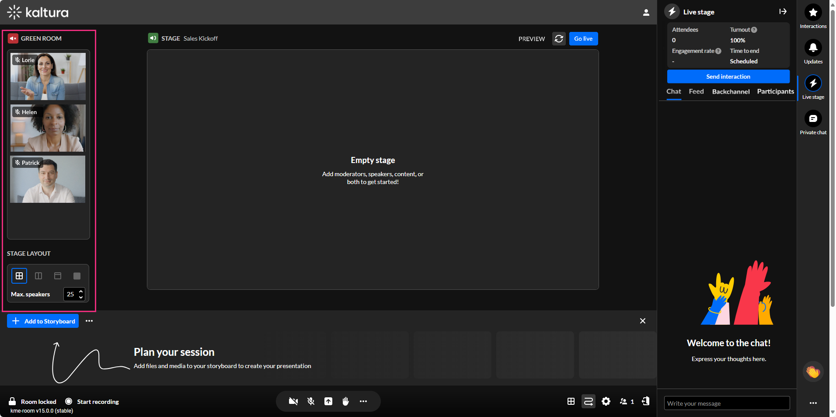
Task: Select Live stage in the right sidebar
Action: (x=813, y=87)
